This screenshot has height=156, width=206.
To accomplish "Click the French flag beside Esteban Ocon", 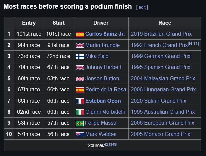I will point(80,101).
